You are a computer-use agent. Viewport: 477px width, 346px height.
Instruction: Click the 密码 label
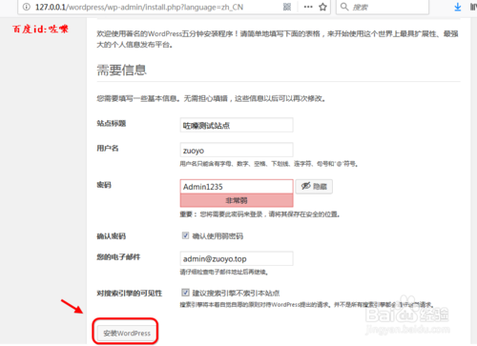pyautogui.click(x=104, y=185)
